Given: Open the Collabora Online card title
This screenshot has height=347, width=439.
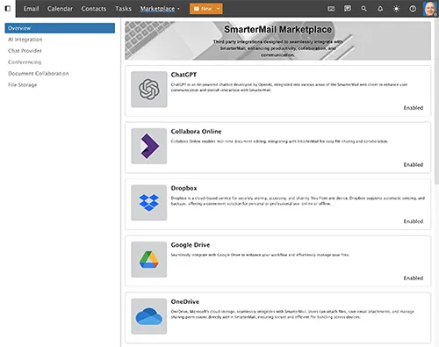Looking at the screenshot, I should 196,132.
